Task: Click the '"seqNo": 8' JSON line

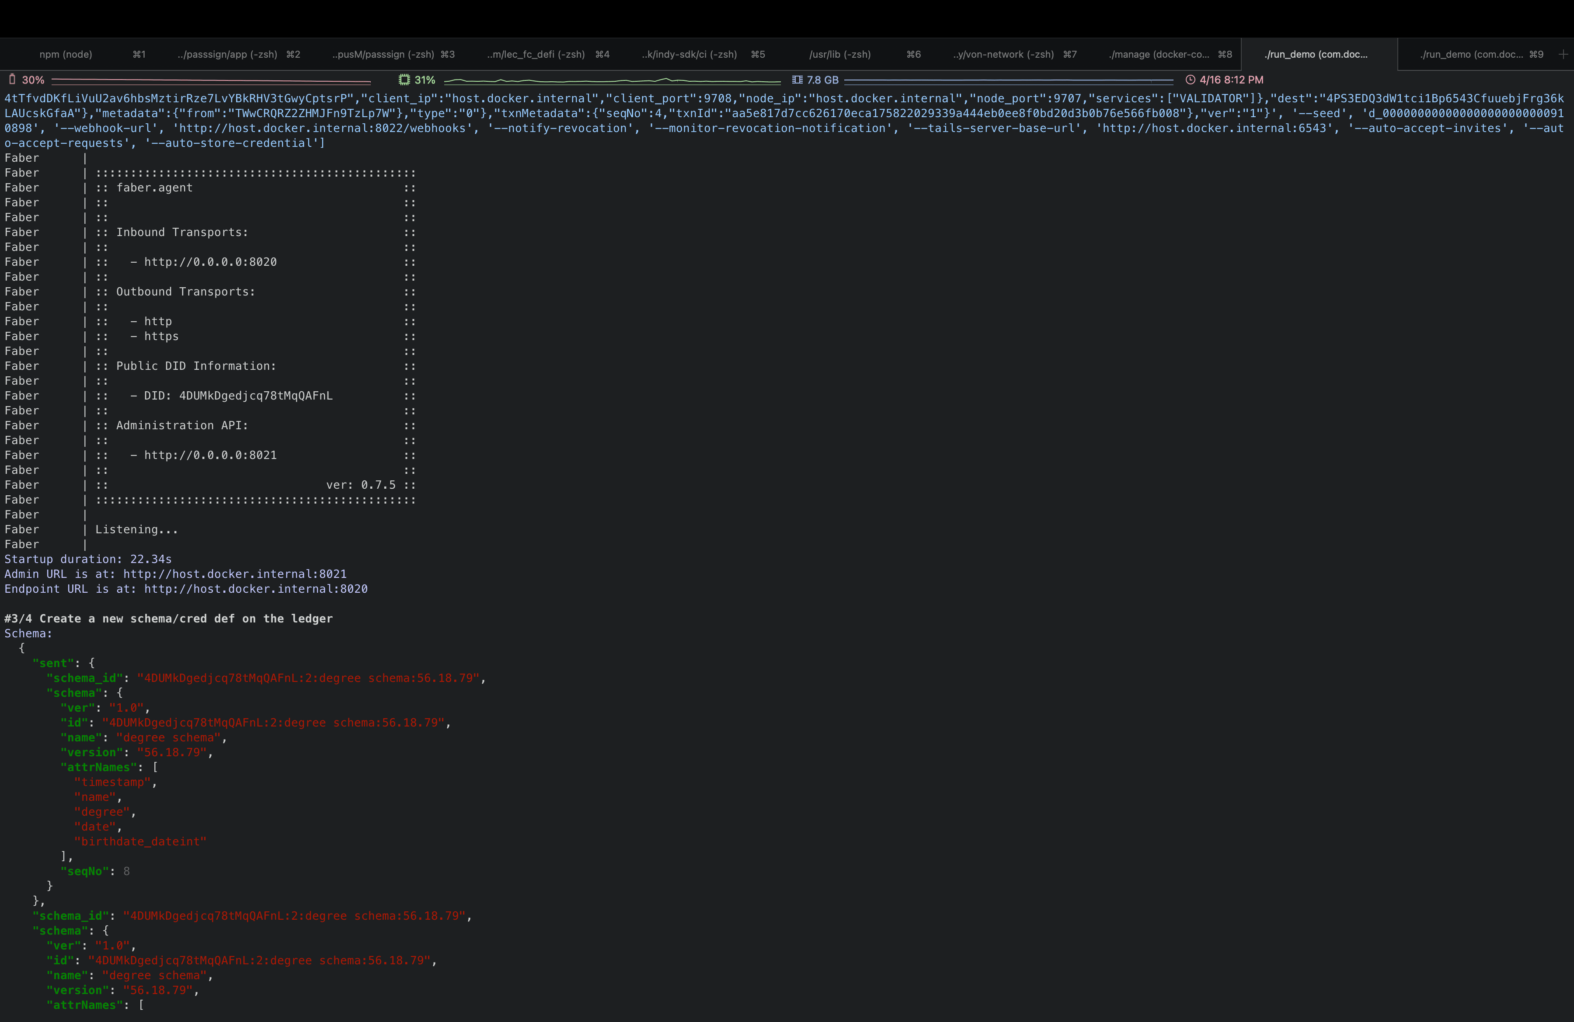Action: [95, 871]
